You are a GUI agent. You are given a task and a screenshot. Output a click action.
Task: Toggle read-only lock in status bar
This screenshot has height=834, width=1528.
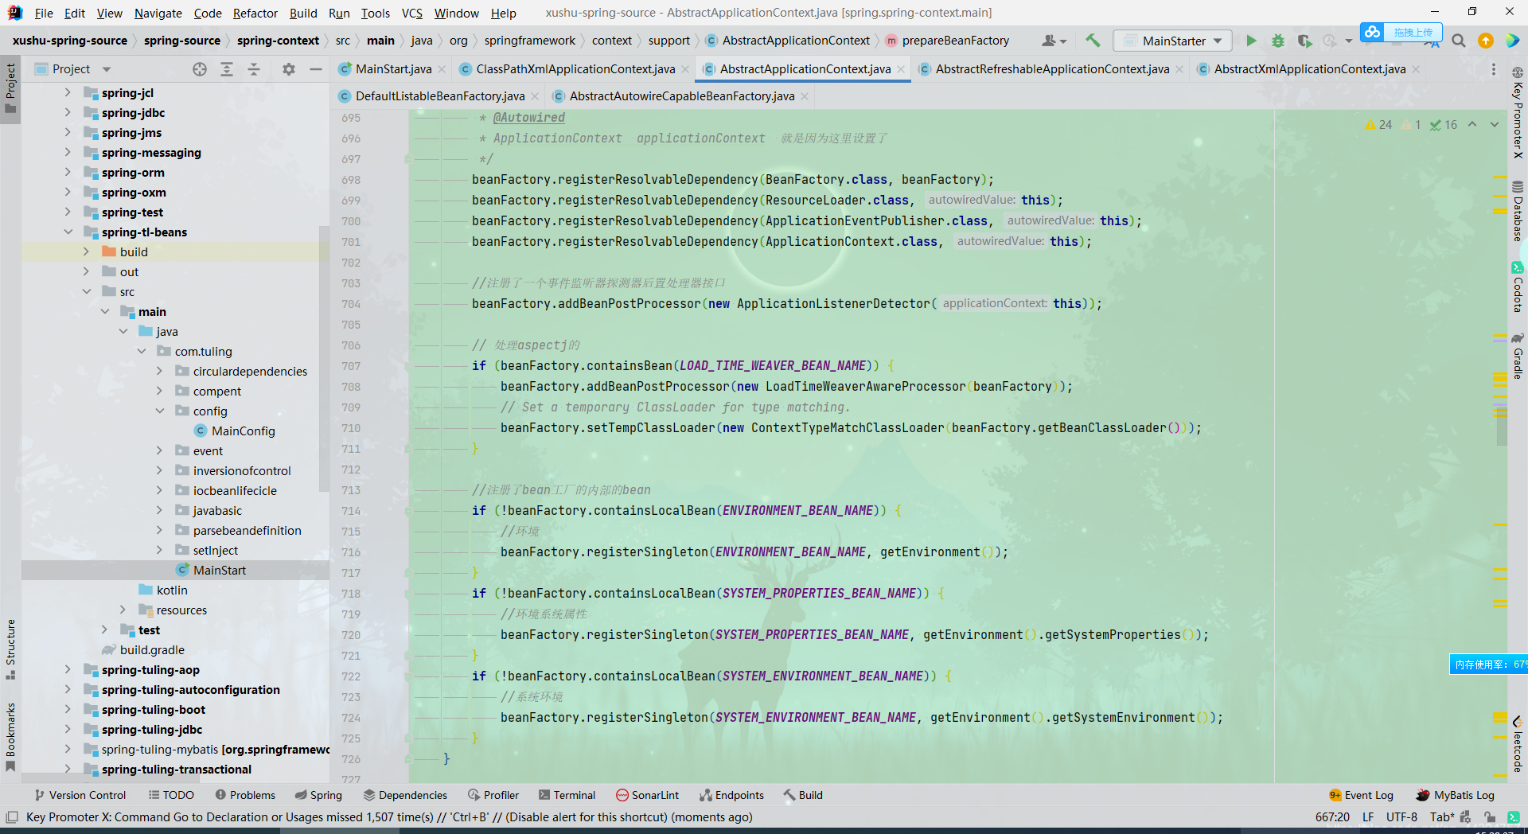(x=1489, y=817)
